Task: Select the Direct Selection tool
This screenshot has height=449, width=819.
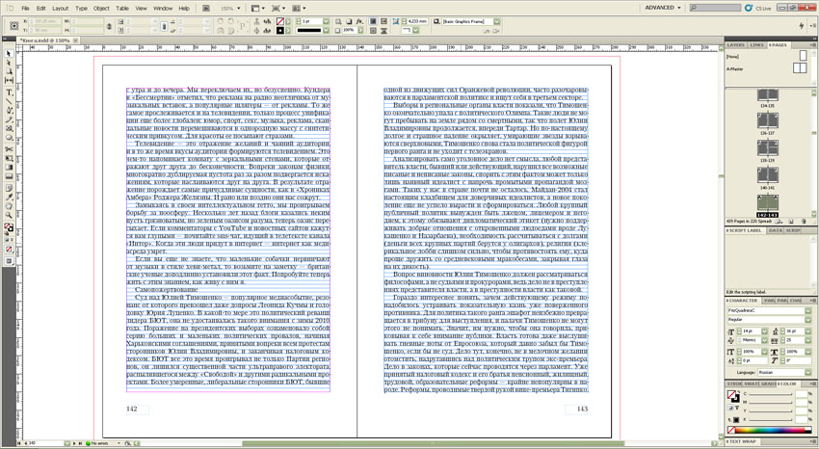Action: coord(9,63)
